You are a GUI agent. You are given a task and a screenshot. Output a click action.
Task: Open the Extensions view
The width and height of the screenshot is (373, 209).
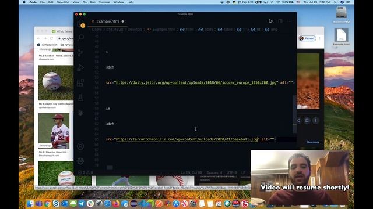pyautogui.click(x=80, y=82)
